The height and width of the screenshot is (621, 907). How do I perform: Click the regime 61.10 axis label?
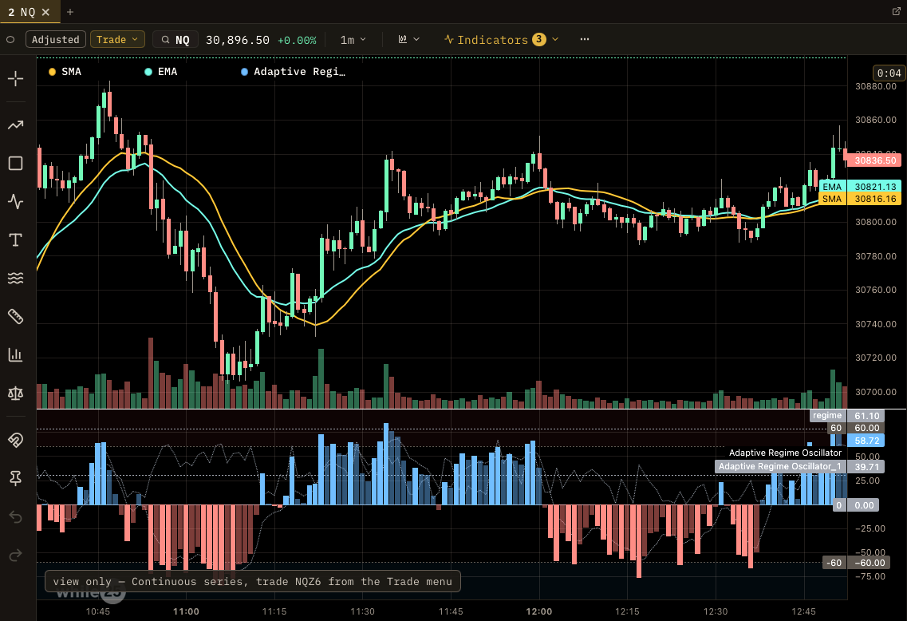847,416
